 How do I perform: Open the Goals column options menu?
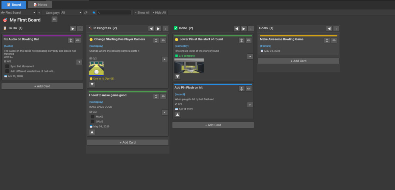336,29
